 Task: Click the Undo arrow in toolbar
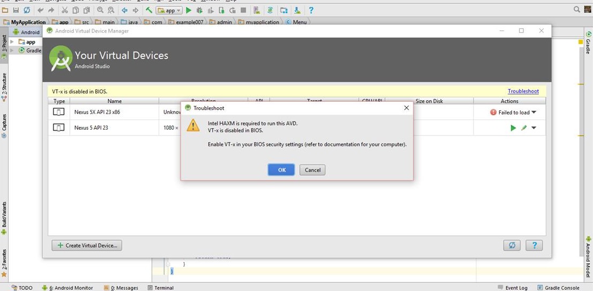pos(40,10)
